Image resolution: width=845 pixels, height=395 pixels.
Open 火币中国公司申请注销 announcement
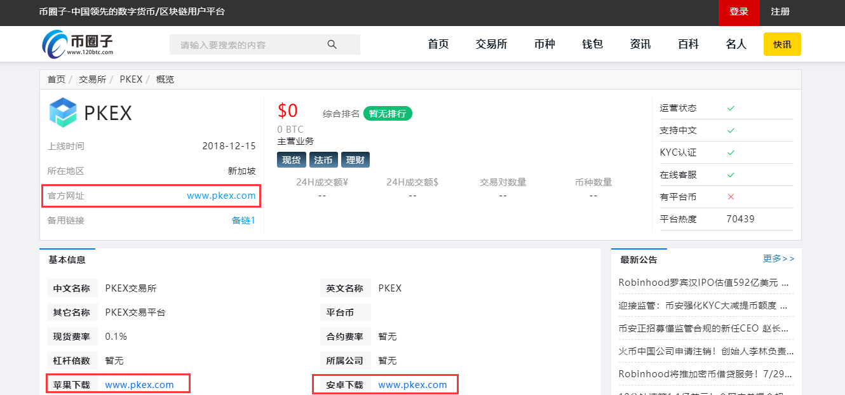click(x=706, y=351)
